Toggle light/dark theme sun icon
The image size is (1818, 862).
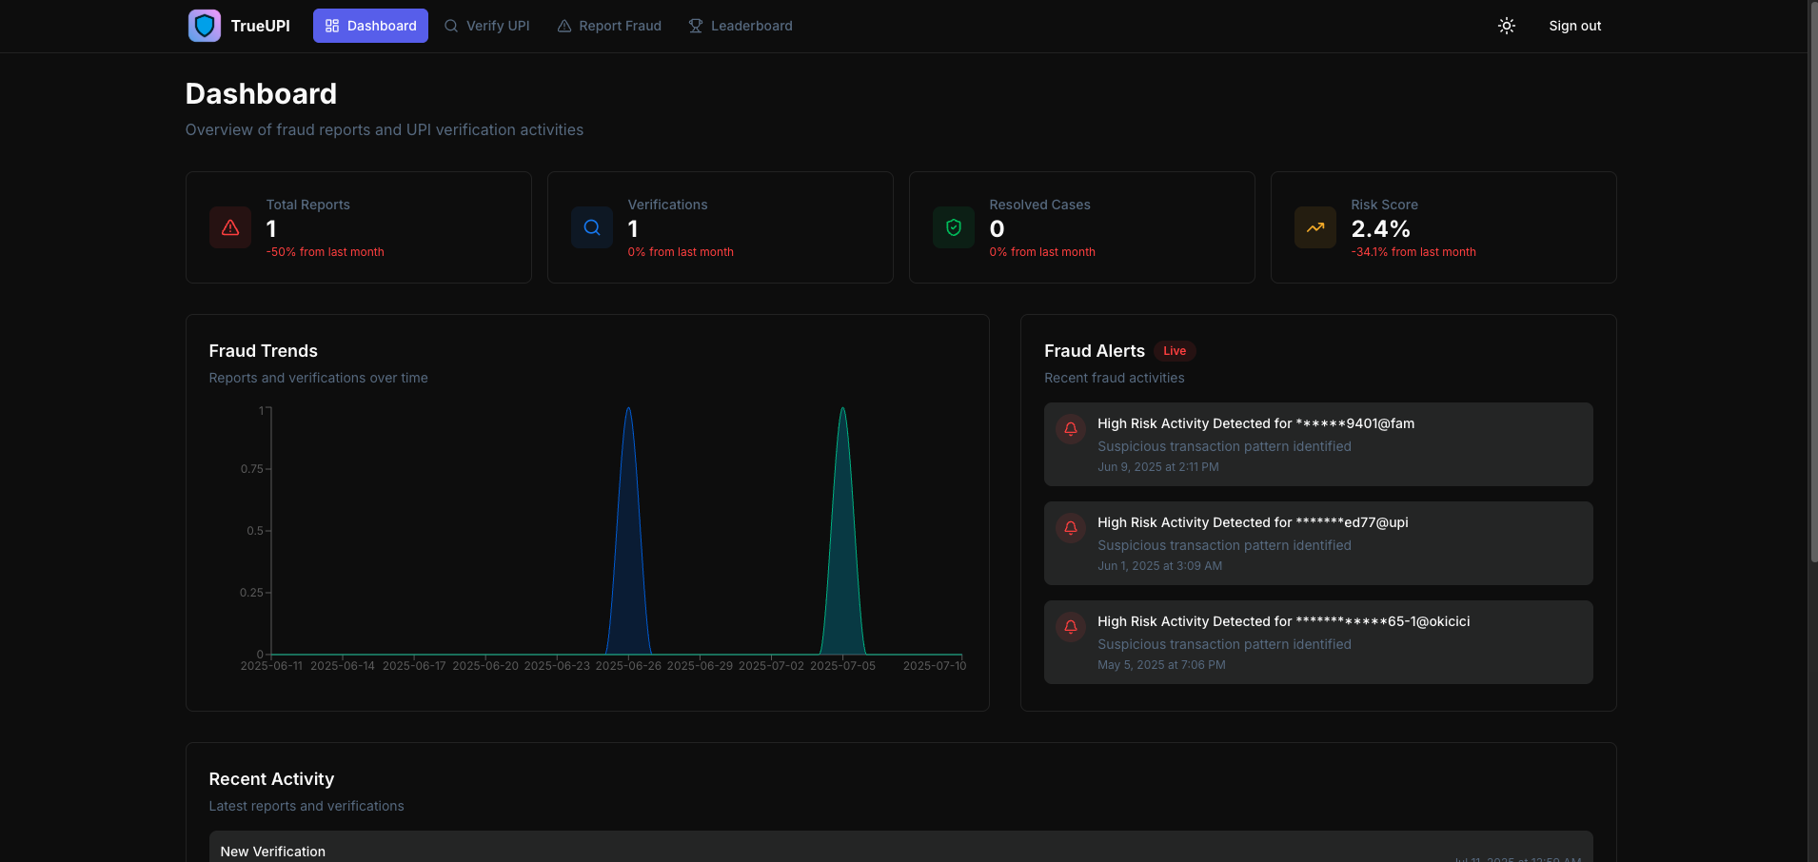coord(1507,26)
